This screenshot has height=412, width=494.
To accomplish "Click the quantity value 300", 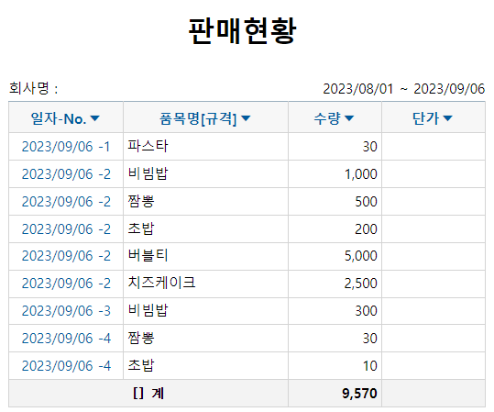I will click(x=366, y=311).
